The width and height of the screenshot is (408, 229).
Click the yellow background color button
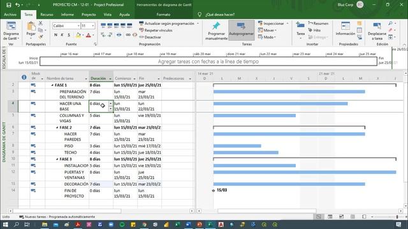click(x=78, y=35)
